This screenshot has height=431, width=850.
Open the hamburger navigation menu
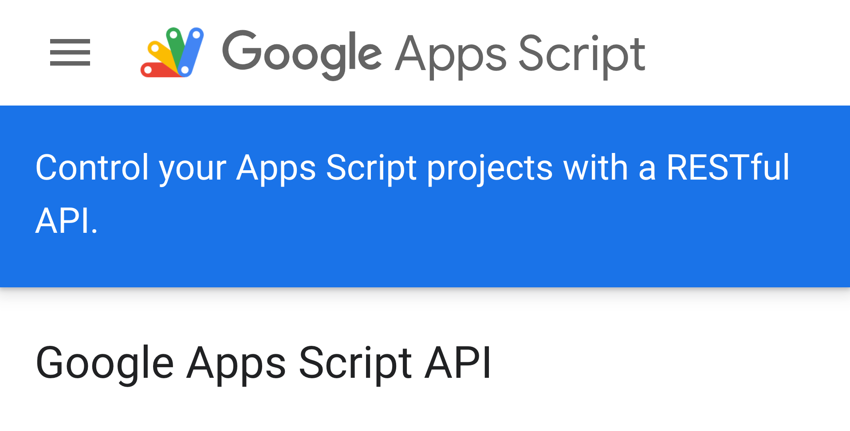coord(70,52)
